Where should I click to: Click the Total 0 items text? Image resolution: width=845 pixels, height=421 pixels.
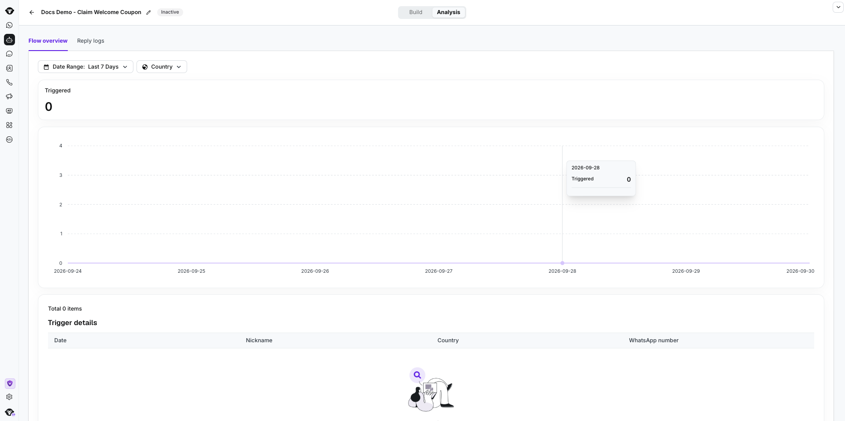65,309
